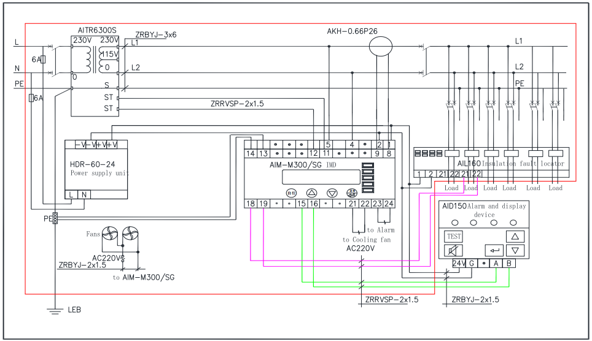Screen dimensions: 592x341
Task: Click the AIM-M300/SG display screen
Action: [321, 177]
